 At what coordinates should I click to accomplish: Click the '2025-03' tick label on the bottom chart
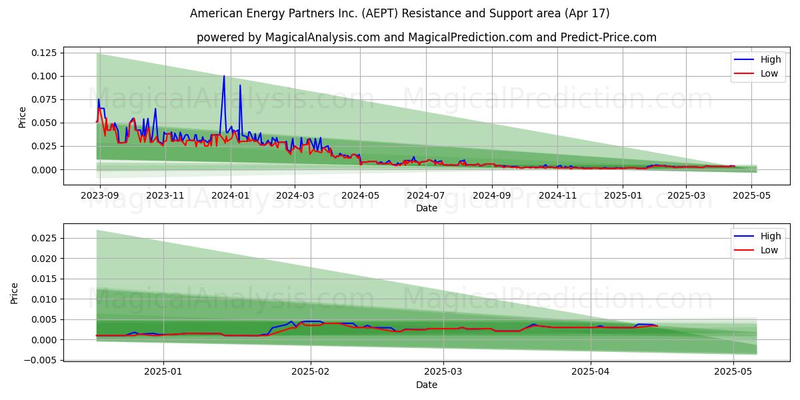pos(444,372)
